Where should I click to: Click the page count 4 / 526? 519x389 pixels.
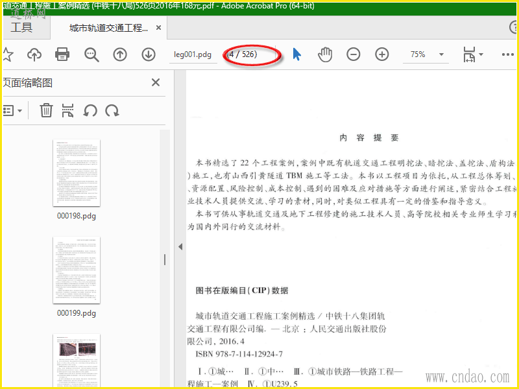click(242, 54)
